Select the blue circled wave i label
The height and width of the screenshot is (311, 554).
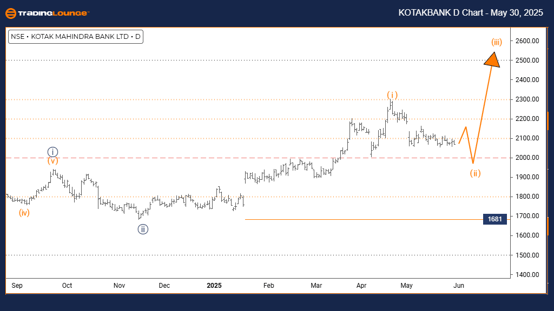52,152
